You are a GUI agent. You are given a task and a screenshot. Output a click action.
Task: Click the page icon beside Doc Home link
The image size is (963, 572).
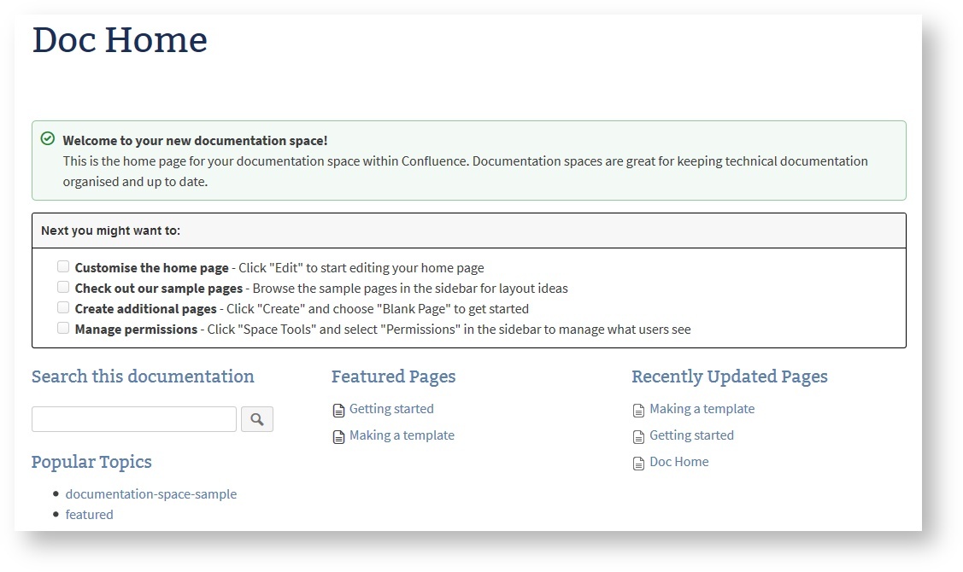click(x=638, y=464)
